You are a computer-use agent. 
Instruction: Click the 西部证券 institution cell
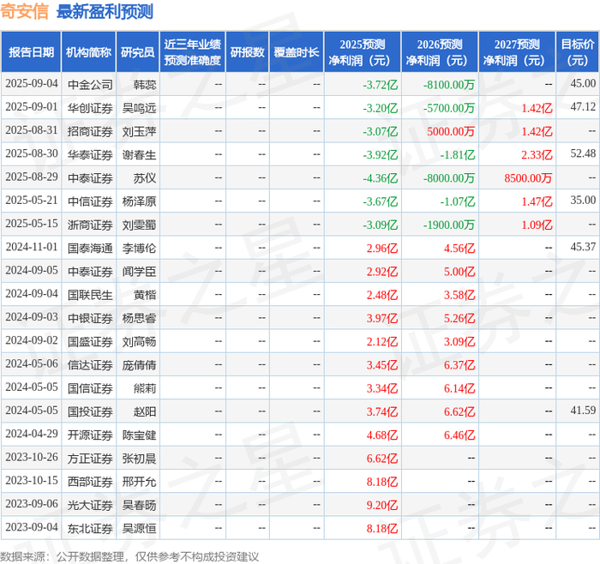90,482
